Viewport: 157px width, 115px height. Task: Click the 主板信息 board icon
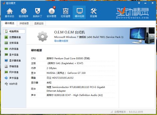pos(6,43)
